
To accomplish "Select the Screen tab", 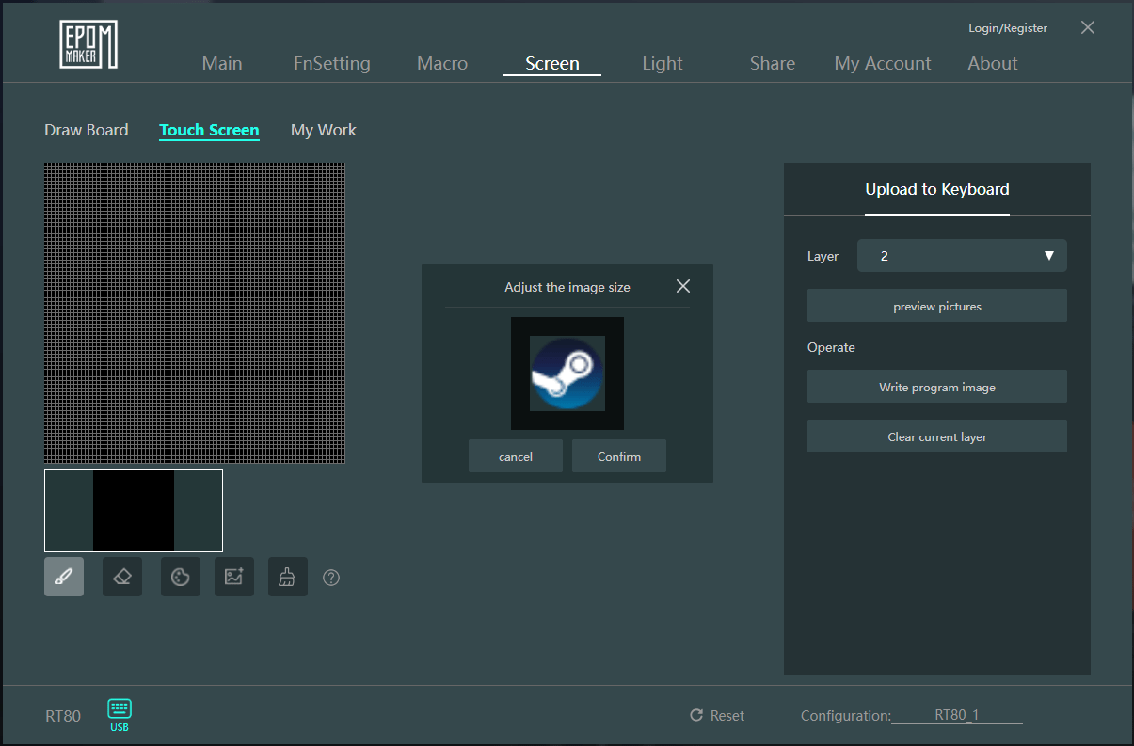I will pos(552,63).
